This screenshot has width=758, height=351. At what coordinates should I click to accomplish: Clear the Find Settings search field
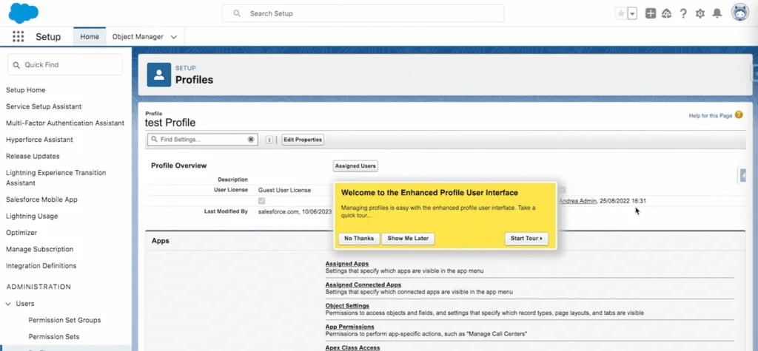pos(251,140)
